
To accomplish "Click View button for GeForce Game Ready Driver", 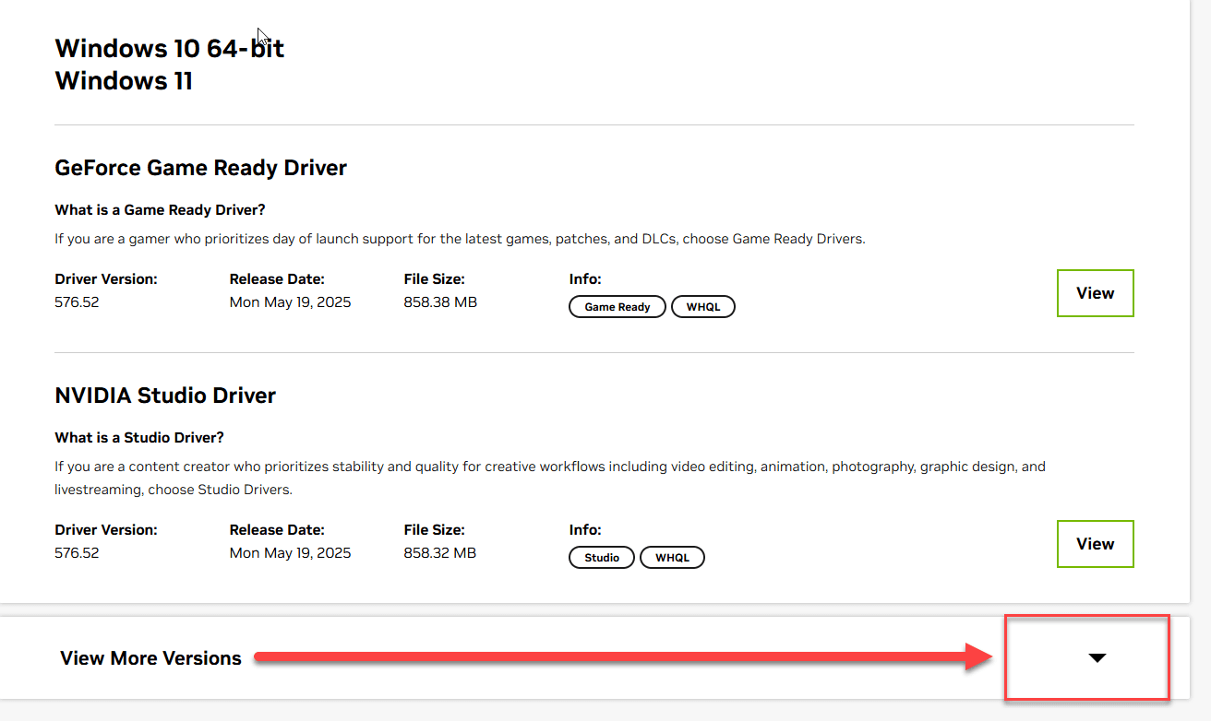I will click(1095, 293).
